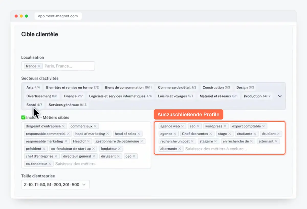This screenshot has height=209, width=307.
Task: Remove the seo excluded tag
Action: [x=198, y=126]
